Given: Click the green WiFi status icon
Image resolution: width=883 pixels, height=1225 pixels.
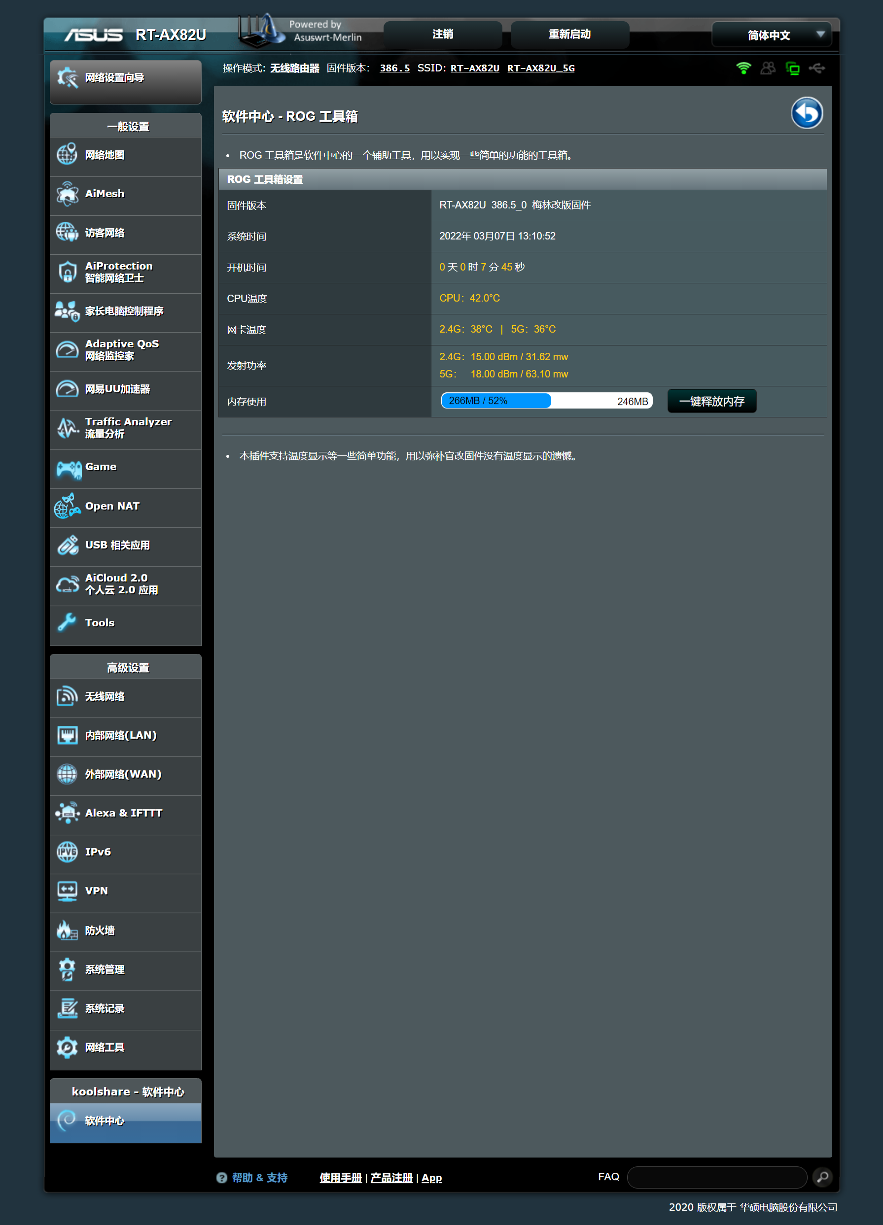Looking at the screenshot, I should pyautogui.click(x=743, y=68).
